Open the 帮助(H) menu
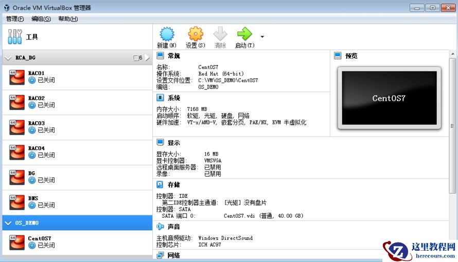 tap(68, 19)
